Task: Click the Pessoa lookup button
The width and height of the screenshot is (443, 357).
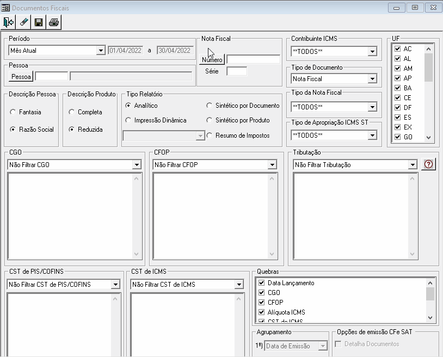Action: 21,77
